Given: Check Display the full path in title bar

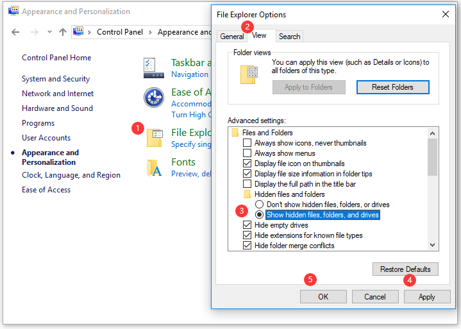Looking at the screenshot, I should [x=247, y=184].
